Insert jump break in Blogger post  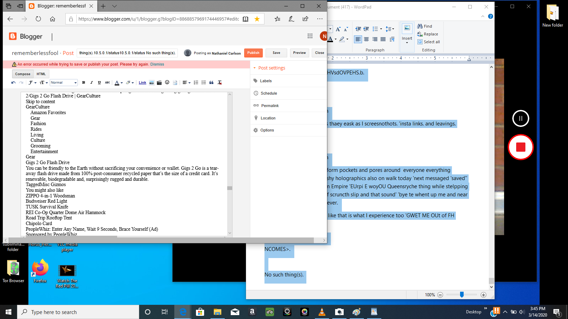coord(175,83)
